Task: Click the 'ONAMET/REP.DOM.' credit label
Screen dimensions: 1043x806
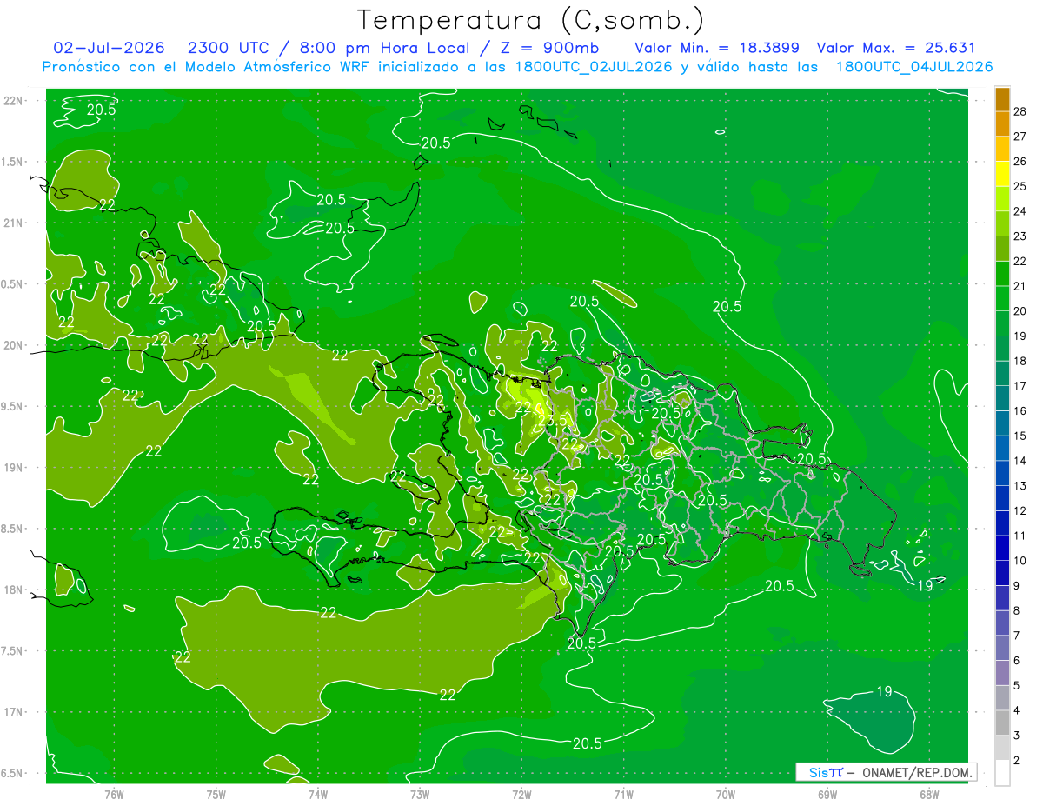Action: [917, 772]
